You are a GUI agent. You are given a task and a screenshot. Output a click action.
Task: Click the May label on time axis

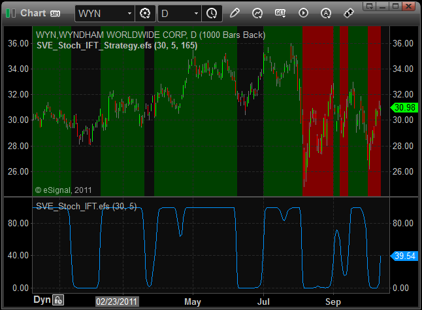[x=193, y=301]
